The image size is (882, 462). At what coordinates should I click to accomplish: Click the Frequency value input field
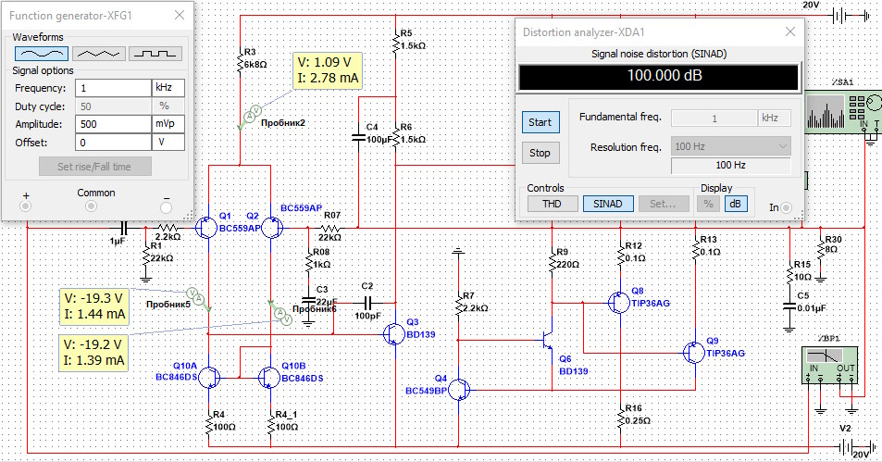tap(112, 89)
